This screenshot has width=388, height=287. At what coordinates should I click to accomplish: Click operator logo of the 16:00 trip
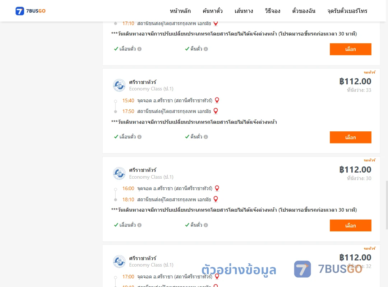click(x=119, y=173)
